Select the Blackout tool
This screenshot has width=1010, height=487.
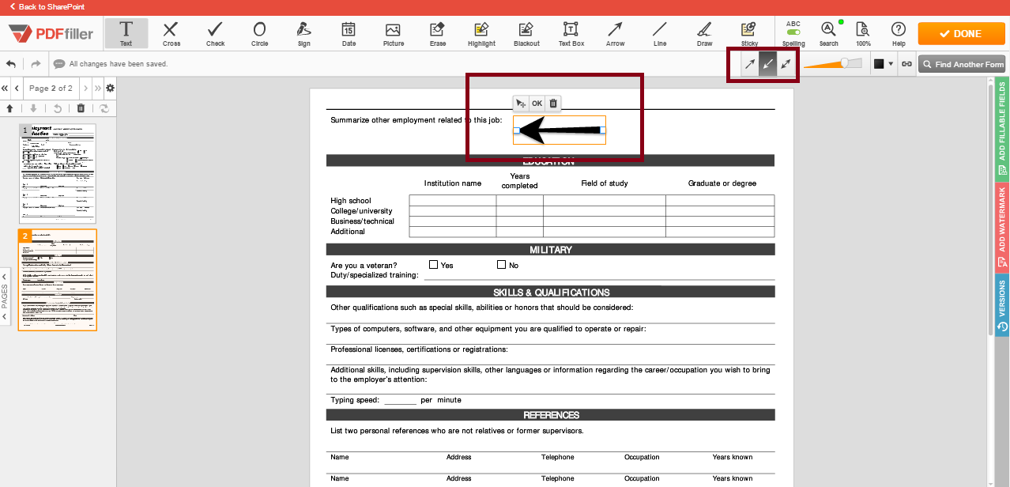526,33
